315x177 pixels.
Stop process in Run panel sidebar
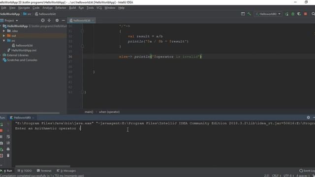click(x=1, y=131)
